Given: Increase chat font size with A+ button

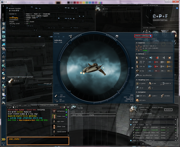Looking at the screenshot, I should click(x=10, y=107).
